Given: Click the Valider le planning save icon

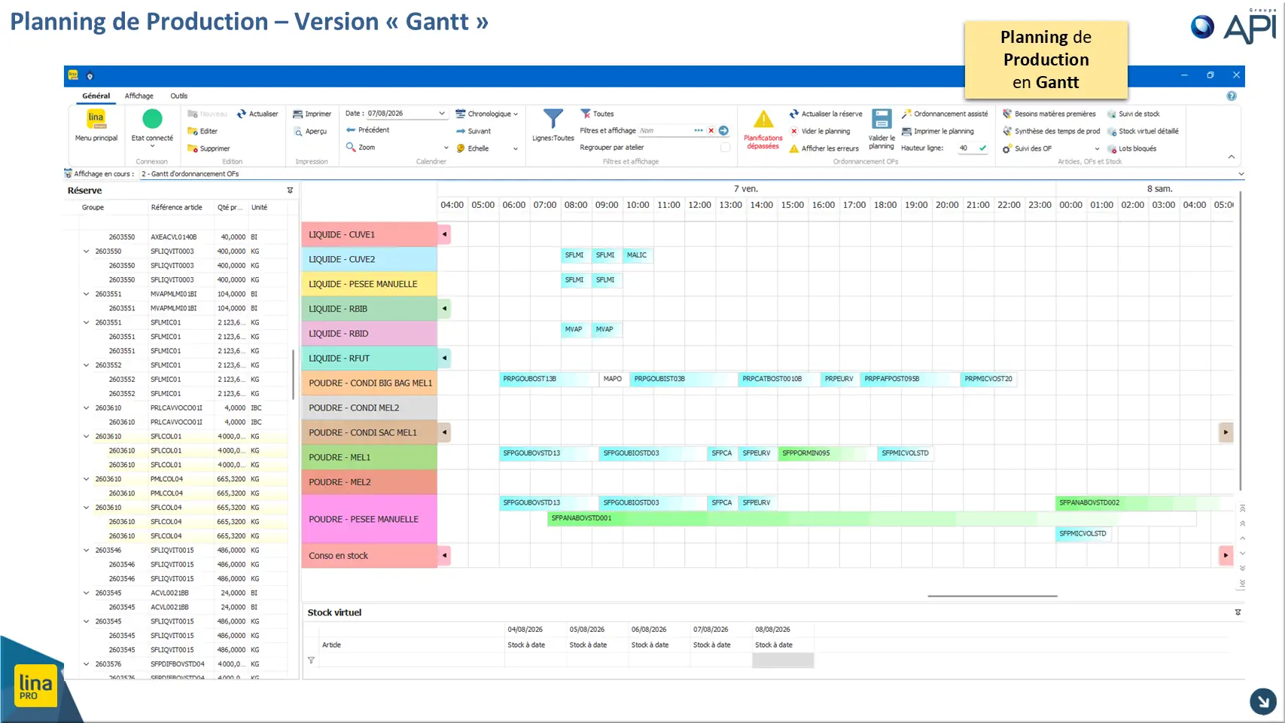Looking at the screenshot, I should click(882, 120).
